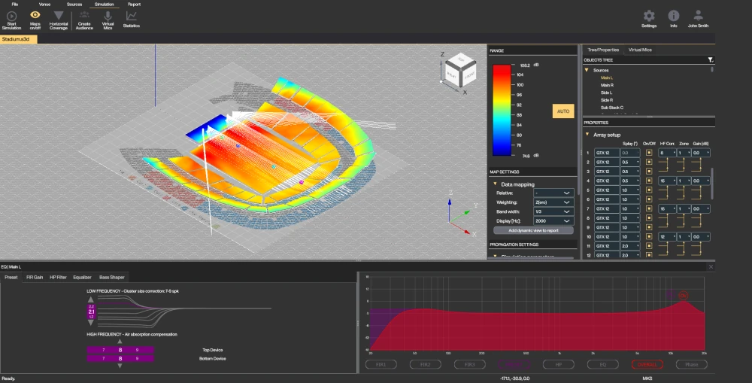Open the Band width dropdown
The height and width of the screenshot is (383, 752).
[551, 211]
